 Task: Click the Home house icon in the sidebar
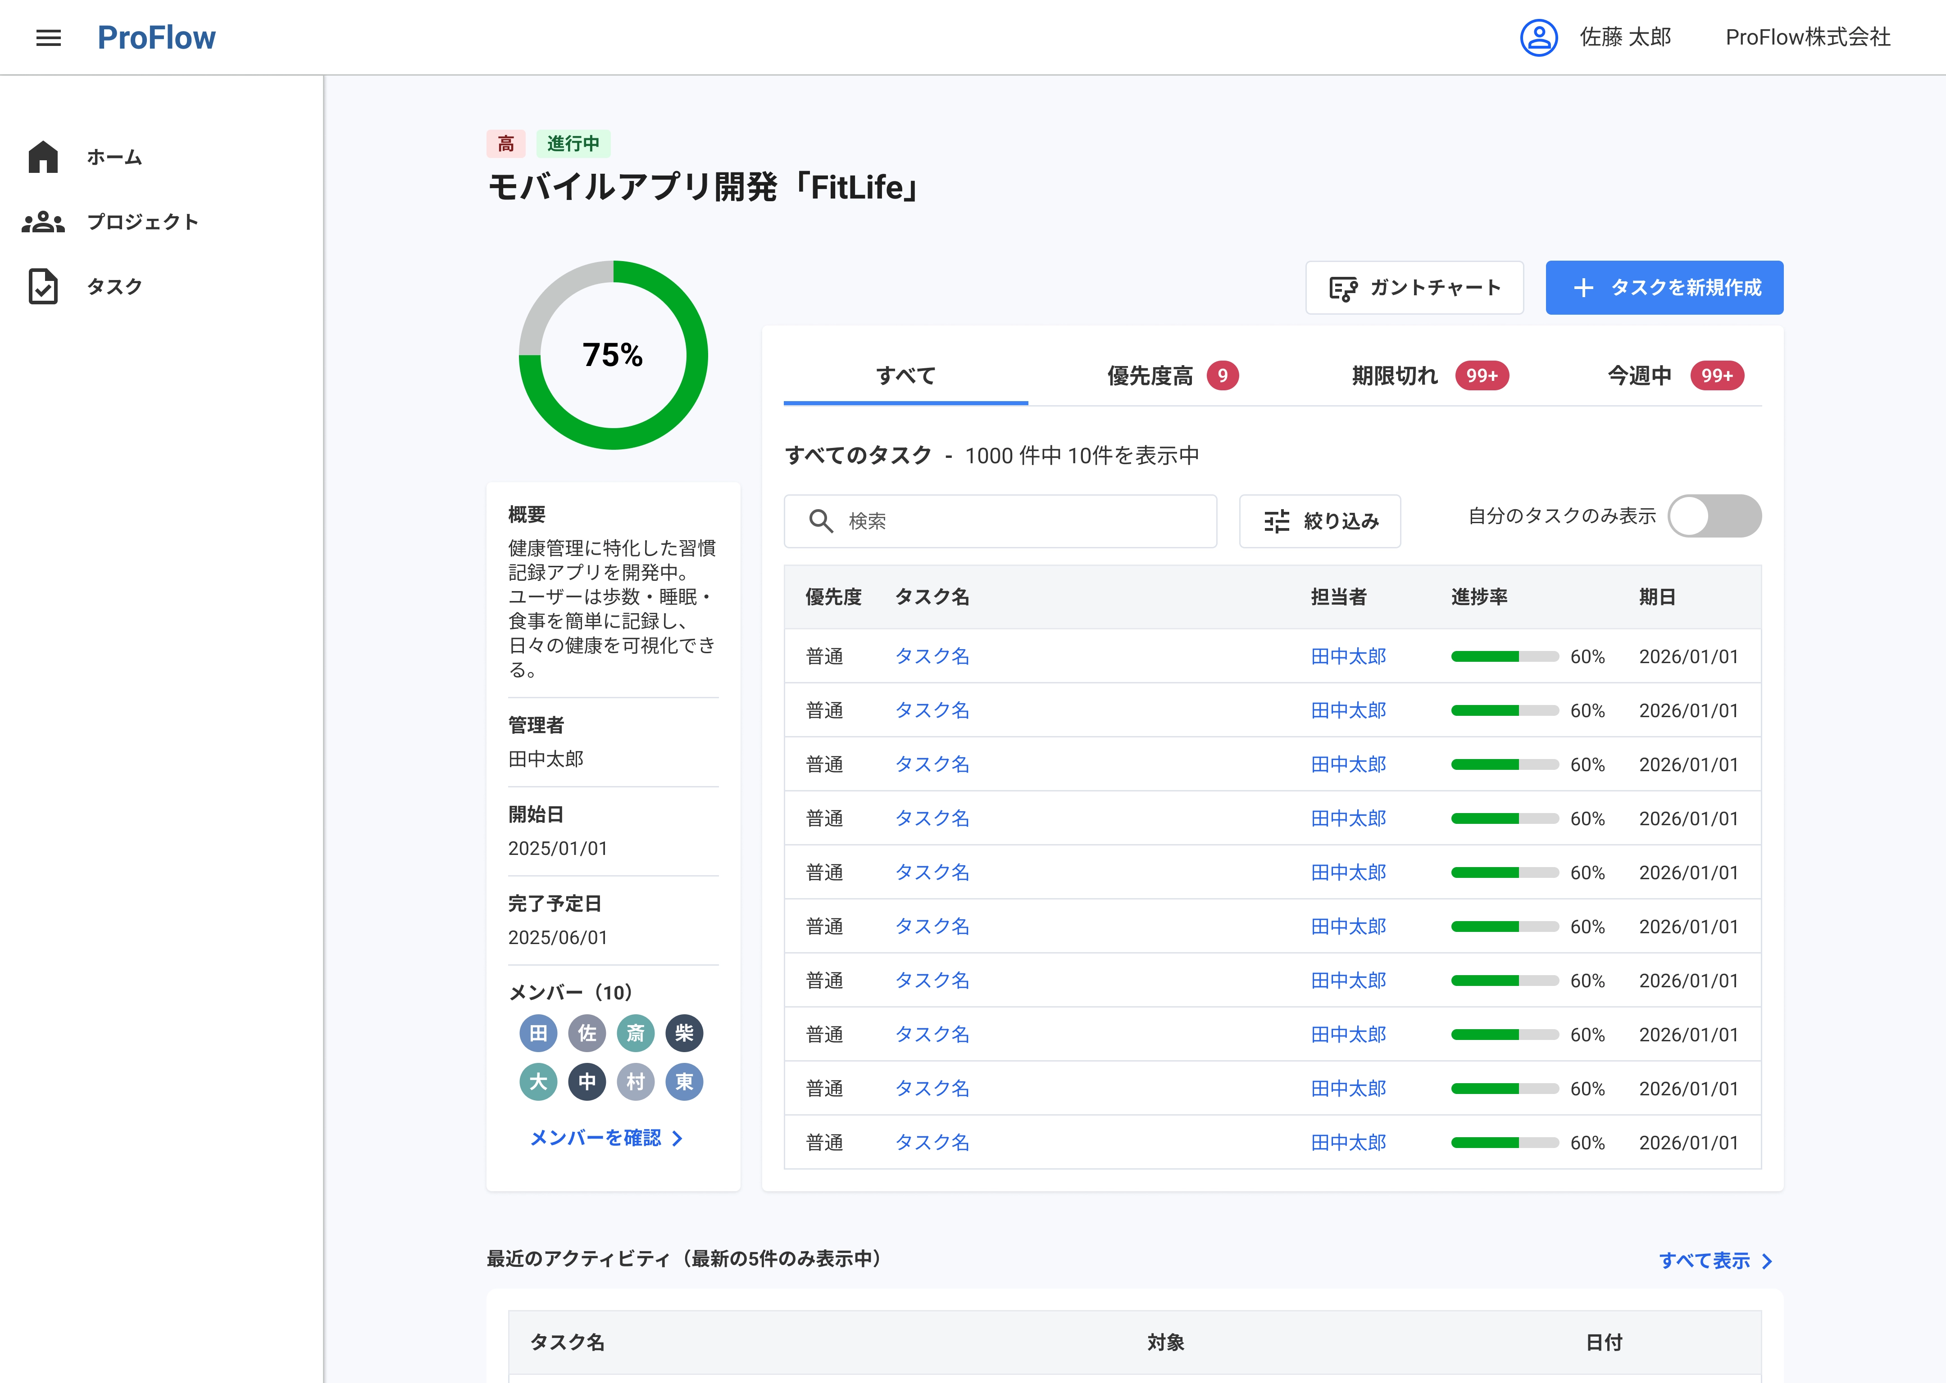click(43, 157)
